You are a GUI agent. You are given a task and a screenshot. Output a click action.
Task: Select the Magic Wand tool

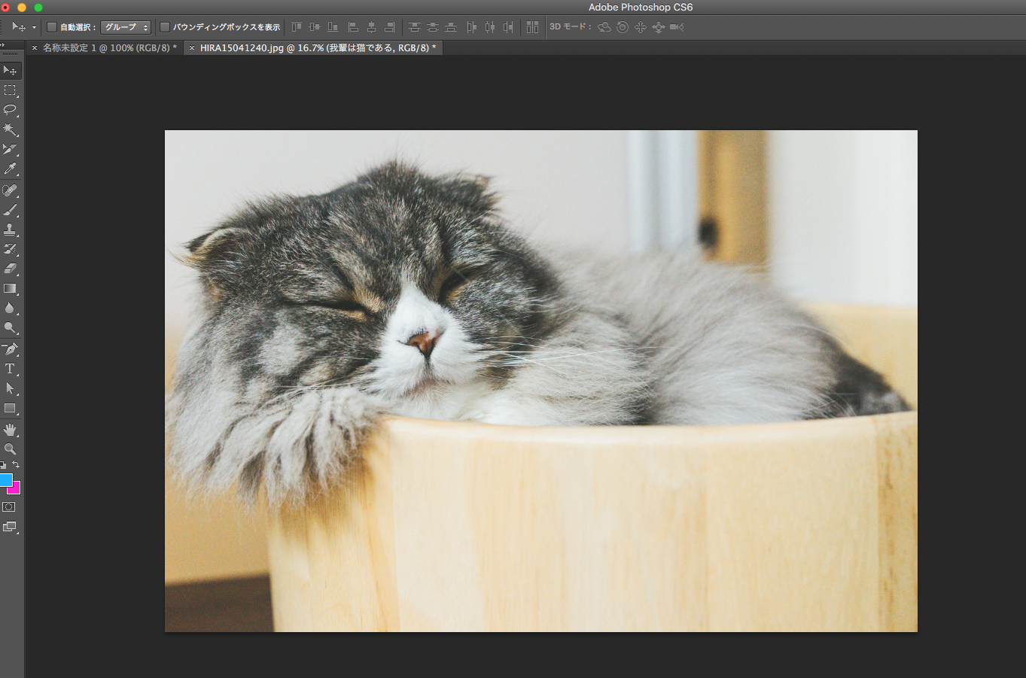[10, 129]
